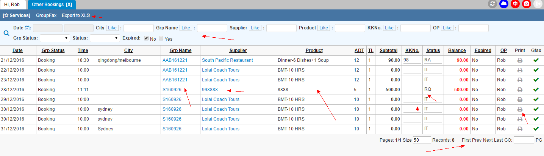This screenshot has width=544, height=156.
Task: Open the Date calendar picker icon
Action: [x=27, y=28]
